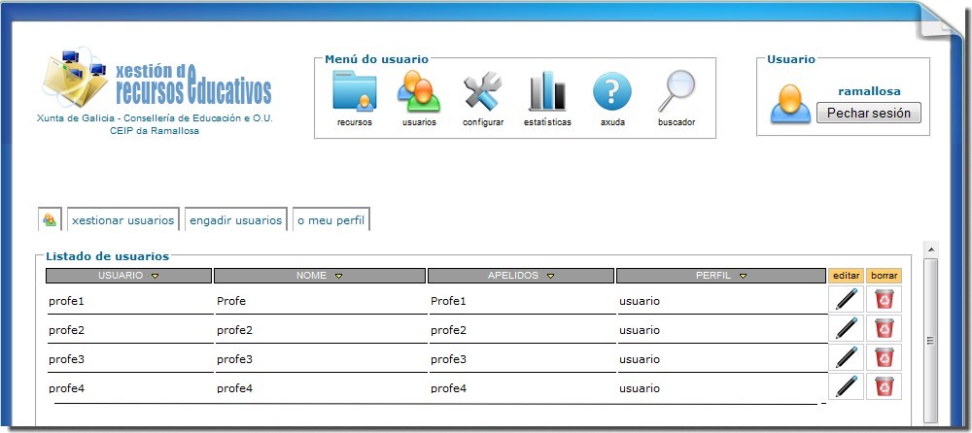Click the scrollbar down arrow
Image resolution: width=972 pixels, height=433 pixels.
coord(930,422)
